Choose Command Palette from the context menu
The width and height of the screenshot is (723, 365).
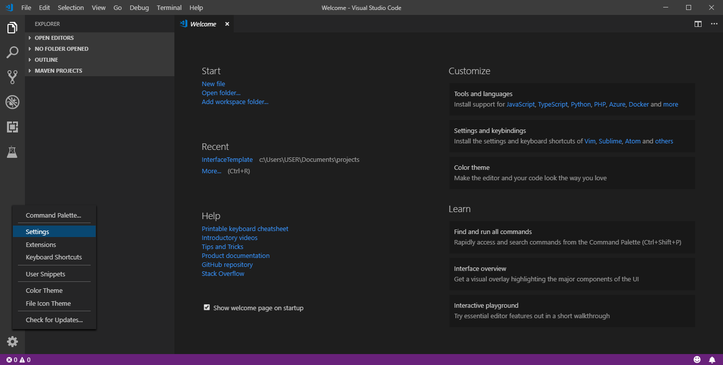click(x=54, y=215)
